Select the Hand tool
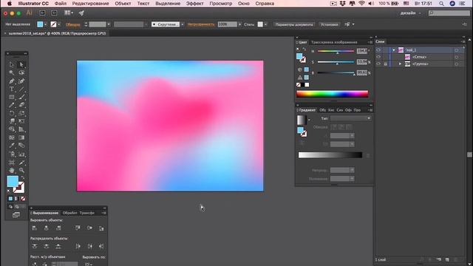The height and width of the screenshot is (266, 473). click(x=12, y=171)
